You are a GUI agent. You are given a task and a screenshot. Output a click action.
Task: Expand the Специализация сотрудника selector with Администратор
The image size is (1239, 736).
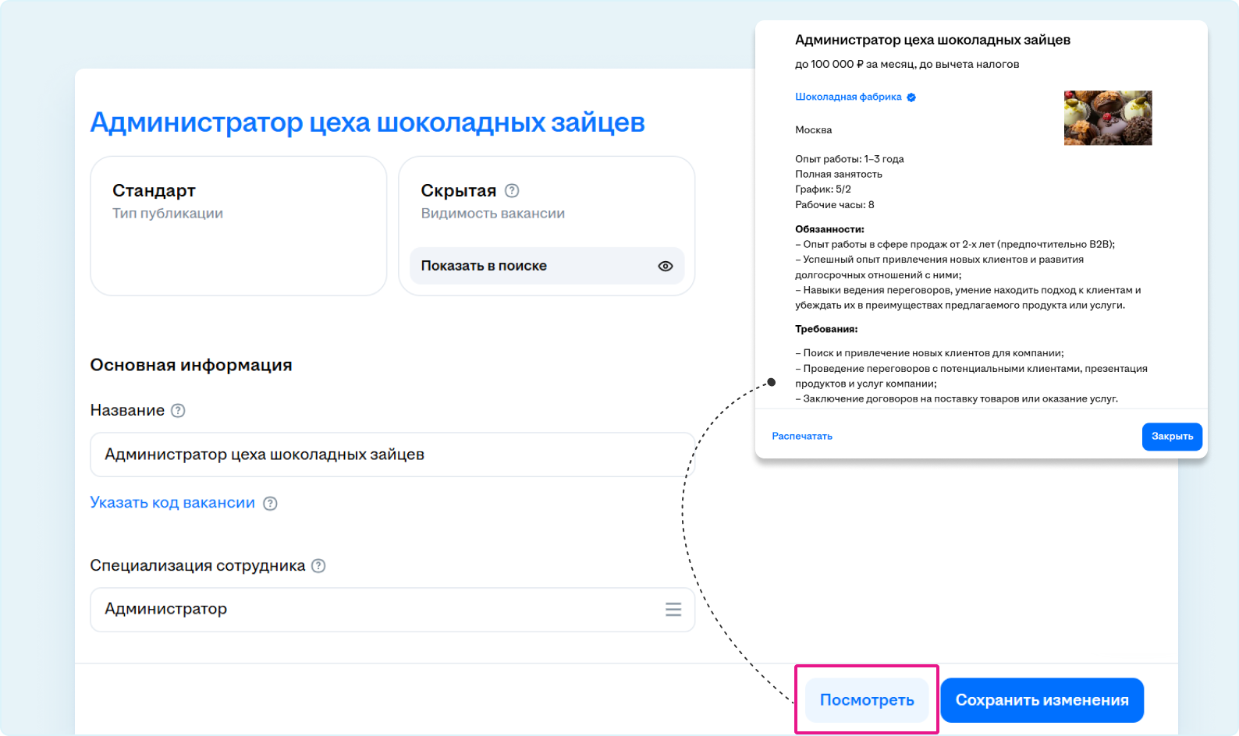pos(375,610)
